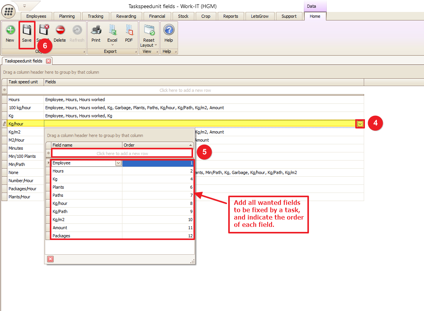Click the red Delete icon
424x311 pixels.
coord(60,31)
